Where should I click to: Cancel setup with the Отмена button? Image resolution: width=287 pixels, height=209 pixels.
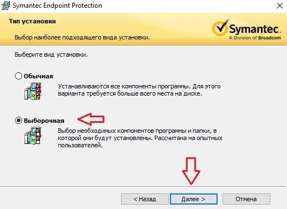pos(246,199)
